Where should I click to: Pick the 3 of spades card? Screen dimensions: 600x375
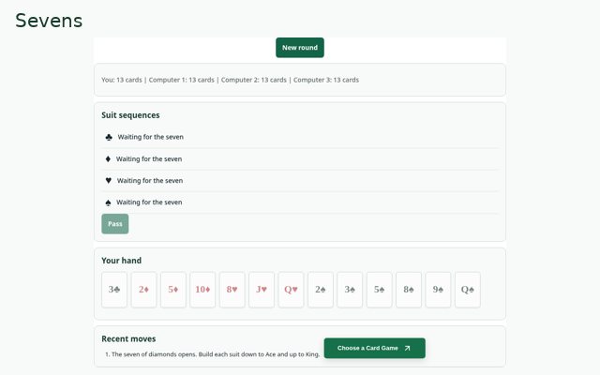pyautogui.click(x=350, y=290)
